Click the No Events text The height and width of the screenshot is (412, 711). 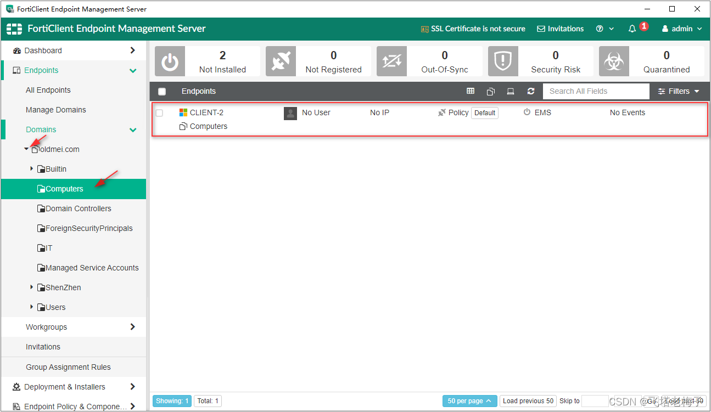point(628,112)
